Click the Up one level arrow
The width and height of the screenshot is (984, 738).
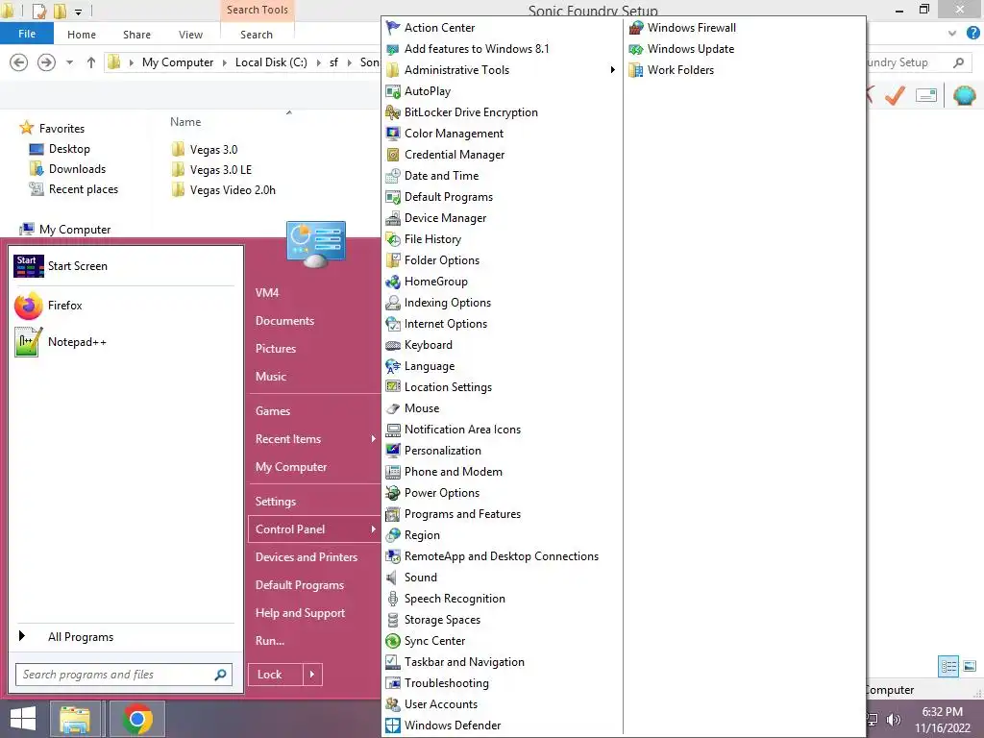click(x=91, y=62)
